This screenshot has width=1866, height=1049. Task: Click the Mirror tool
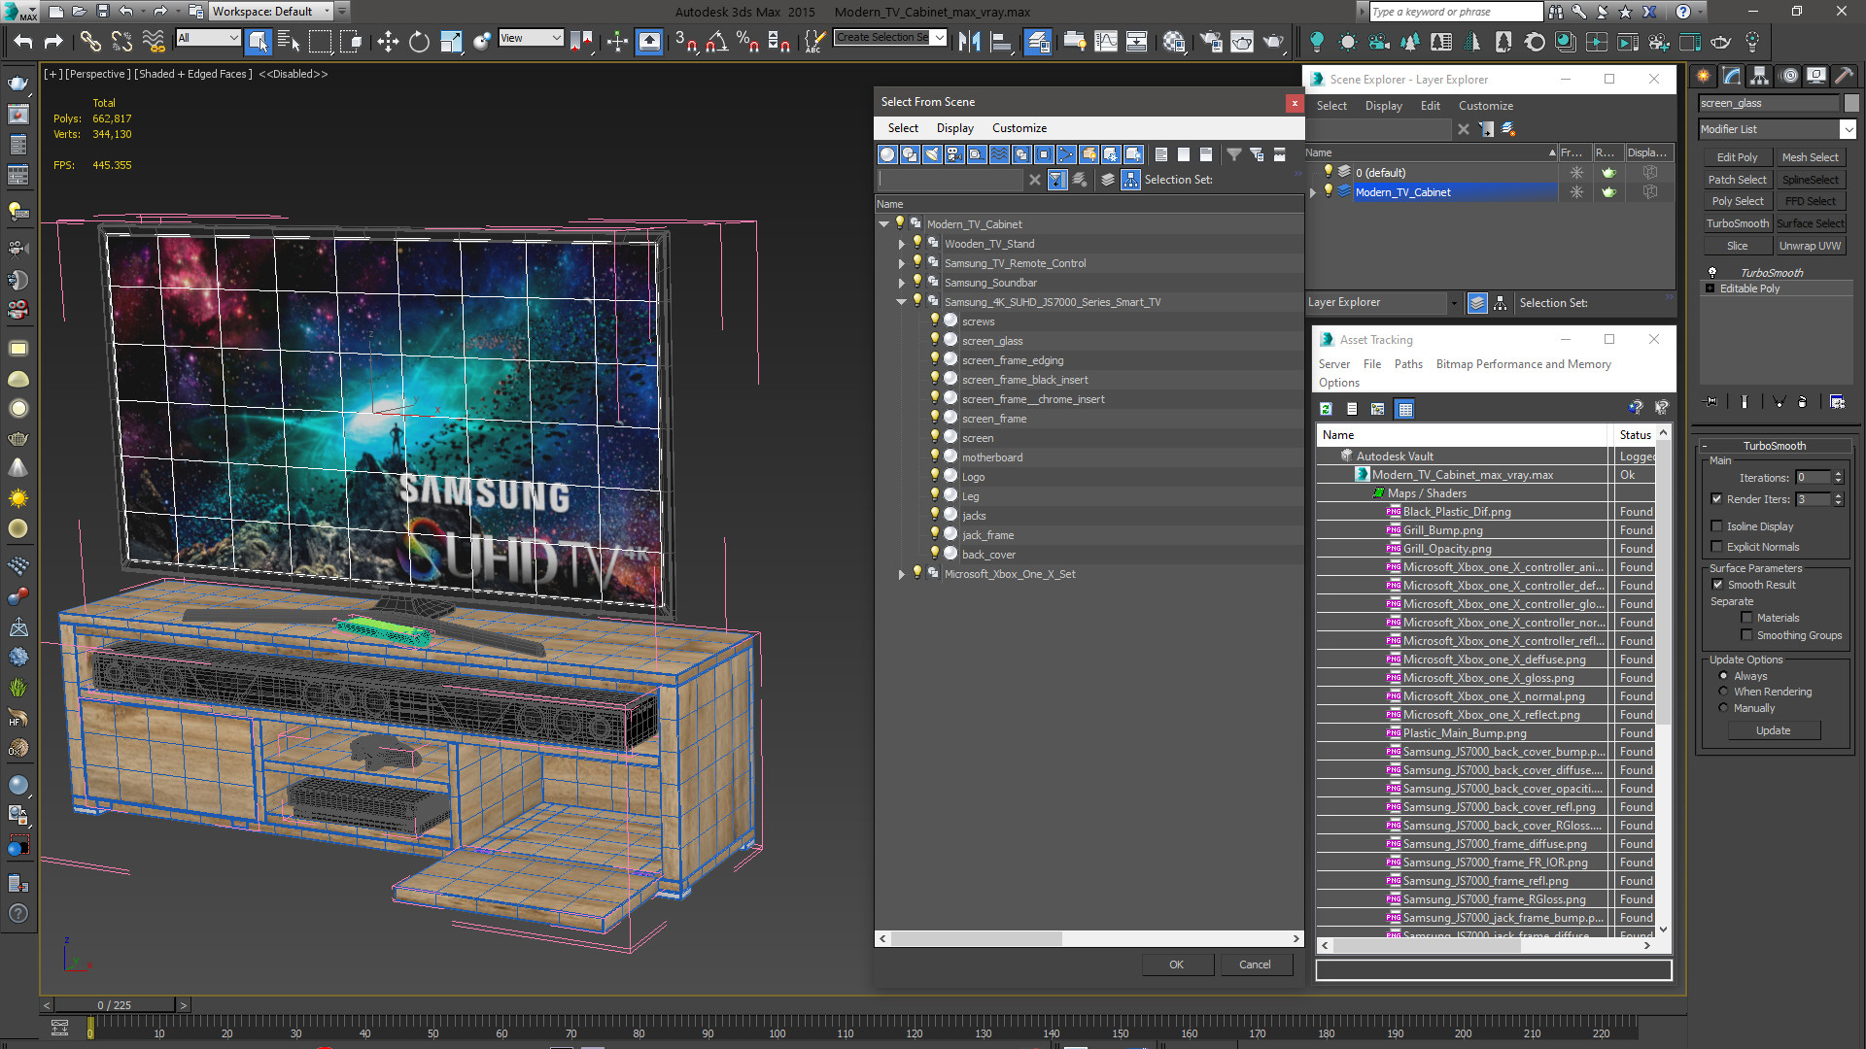[969, 41]
